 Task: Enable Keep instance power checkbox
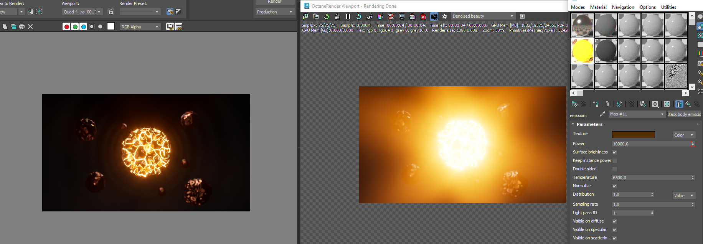(x=615, y=161)
